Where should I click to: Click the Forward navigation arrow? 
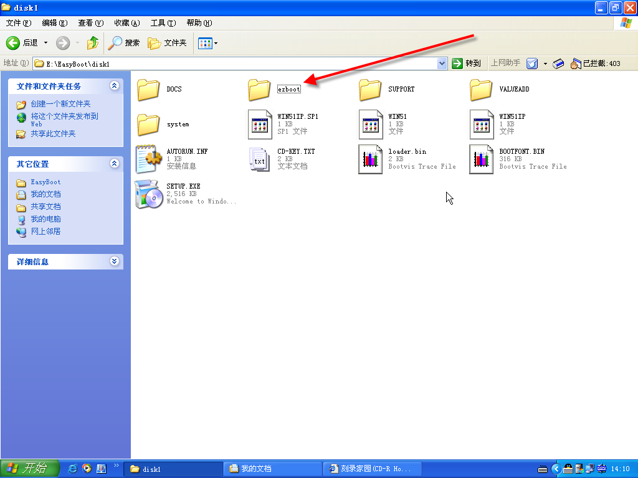(x=63, y=43)
